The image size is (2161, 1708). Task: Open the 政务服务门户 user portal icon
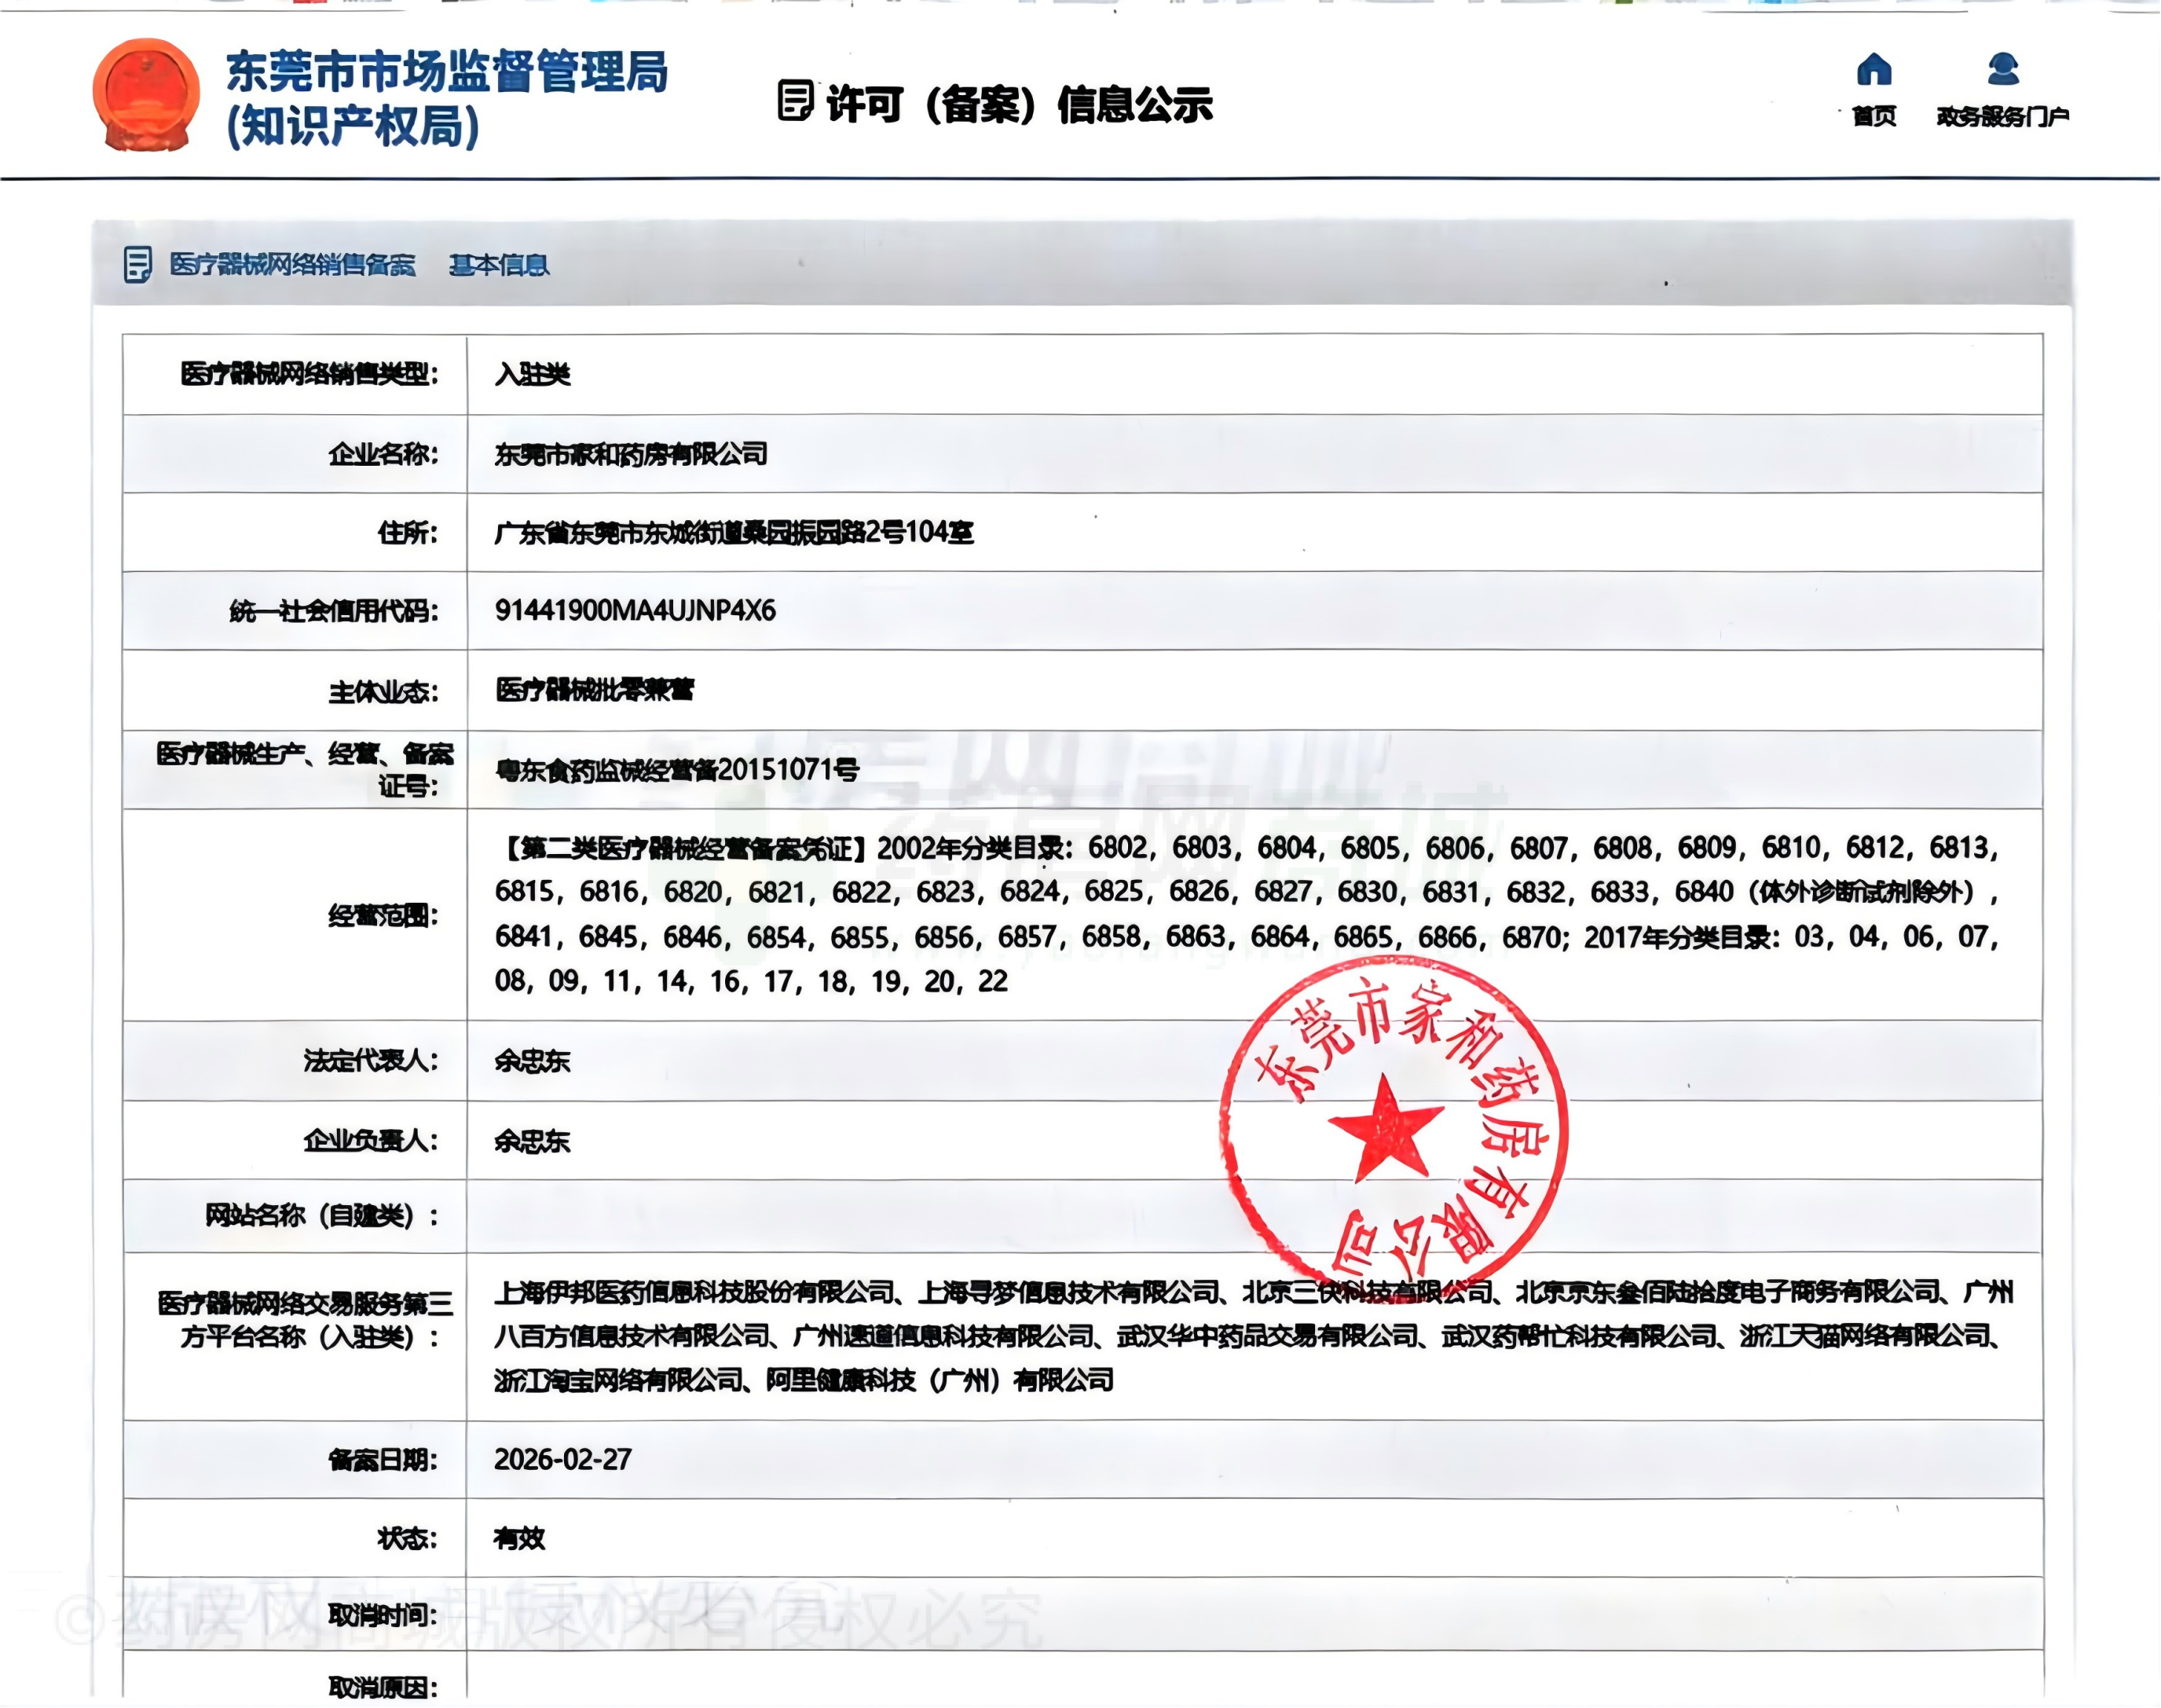[2003, 70]
